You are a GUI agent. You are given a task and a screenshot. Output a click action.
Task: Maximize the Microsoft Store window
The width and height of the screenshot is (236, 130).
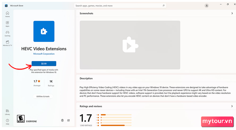[x=228, y=4]
